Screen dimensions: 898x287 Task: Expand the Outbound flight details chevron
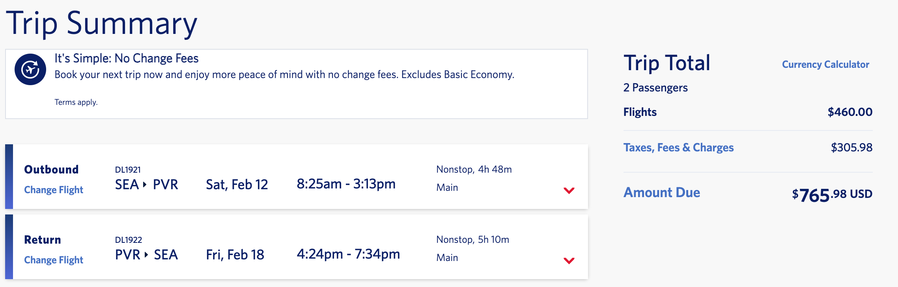(x=569, y=190)
